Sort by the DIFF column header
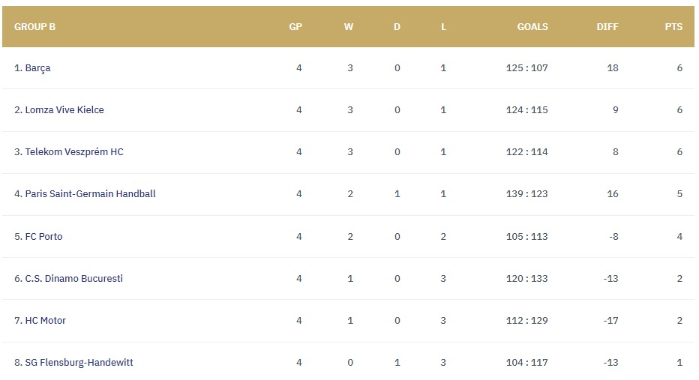The width and height of the screenshot is (699, 380). tap(607, 27)
